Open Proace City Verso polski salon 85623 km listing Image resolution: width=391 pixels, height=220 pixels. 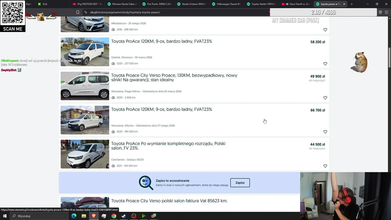169,201
